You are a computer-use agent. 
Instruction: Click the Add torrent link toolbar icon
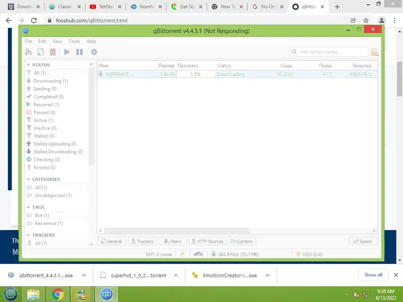tap(28, 52)
